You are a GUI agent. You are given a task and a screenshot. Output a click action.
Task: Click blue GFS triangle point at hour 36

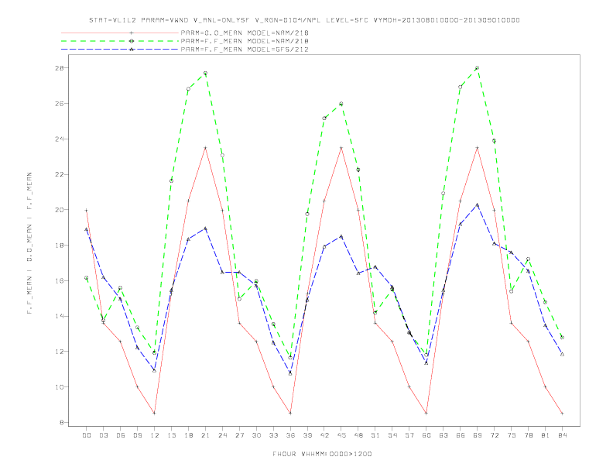[x=290, y=373]
